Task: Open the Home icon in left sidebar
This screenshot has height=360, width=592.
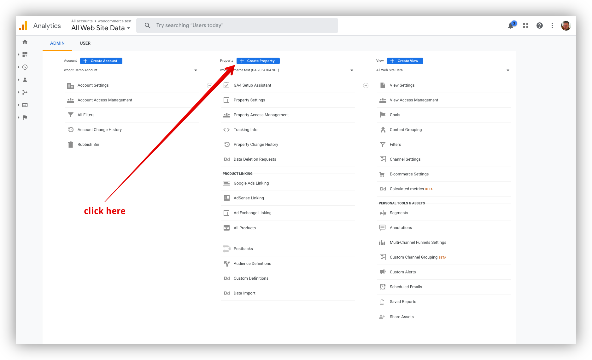Action: pyautogui.click(x=25, y=42)
